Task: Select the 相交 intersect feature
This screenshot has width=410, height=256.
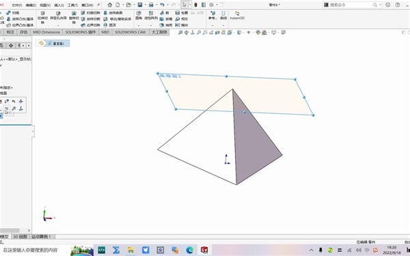Action: [x=182, y=19]
